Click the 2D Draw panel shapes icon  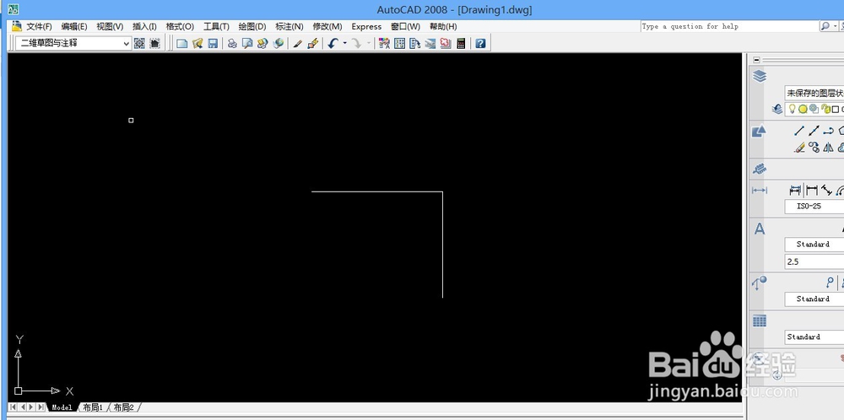point(759,131)
